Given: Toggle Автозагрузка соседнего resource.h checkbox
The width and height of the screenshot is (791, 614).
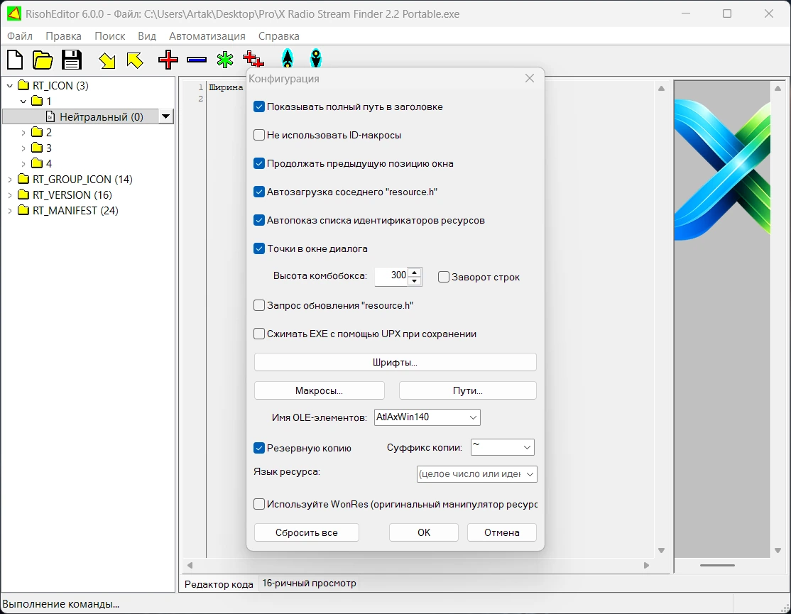Looking at the screenshot, I should tap(258, 192).
